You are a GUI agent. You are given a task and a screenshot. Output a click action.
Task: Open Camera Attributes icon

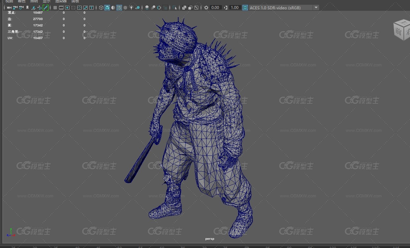[21, 7]
